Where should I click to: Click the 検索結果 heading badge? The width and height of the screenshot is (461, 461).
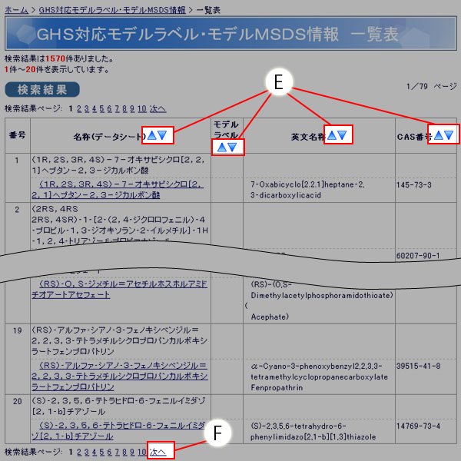(x=42, y=90)
